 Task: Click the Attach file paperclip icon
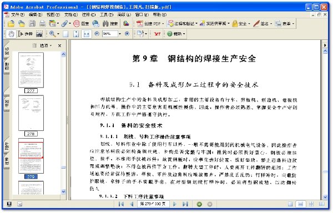[x=64, y=23]
